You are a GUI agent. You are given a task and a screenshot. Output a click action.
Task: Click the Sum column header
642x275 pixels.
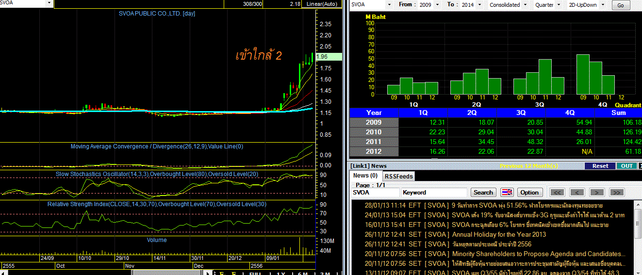[x=618, y=113]
